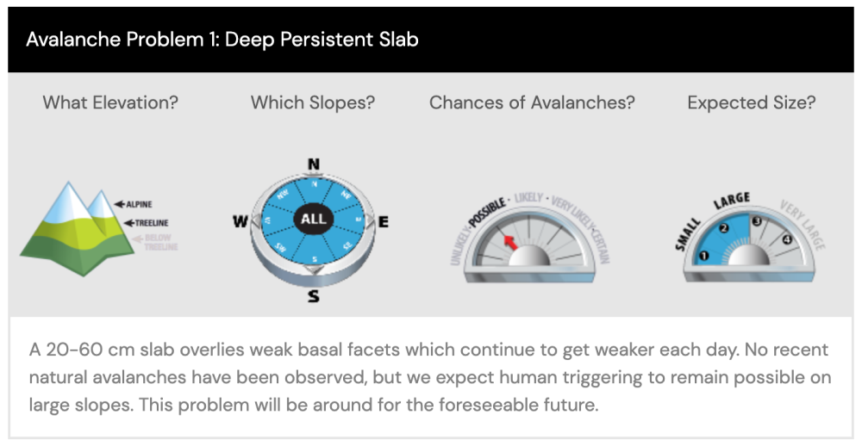Click the E marker beside the compass

point(384,222)
